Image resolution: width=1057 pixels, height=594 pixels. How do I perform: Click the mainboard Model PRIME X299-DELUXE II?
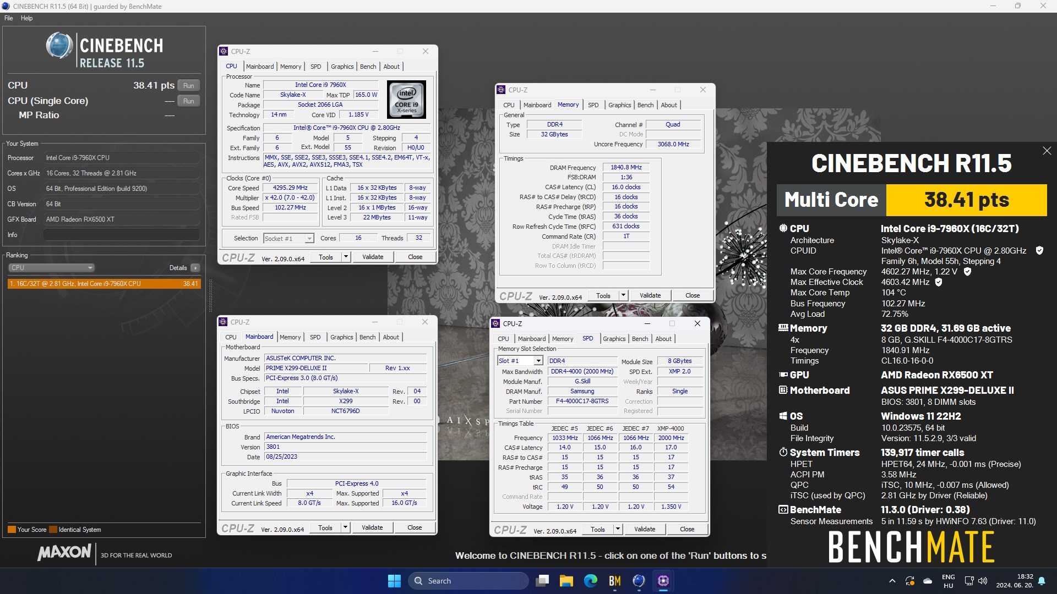(x=316, y=368)
